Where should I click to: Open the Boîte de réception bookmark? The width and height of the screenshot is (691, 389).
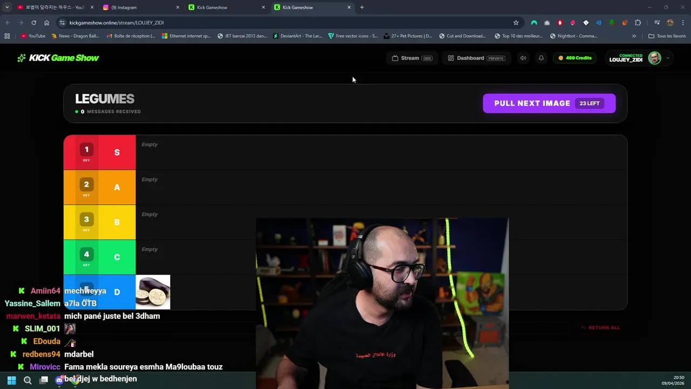coord(130,36)
